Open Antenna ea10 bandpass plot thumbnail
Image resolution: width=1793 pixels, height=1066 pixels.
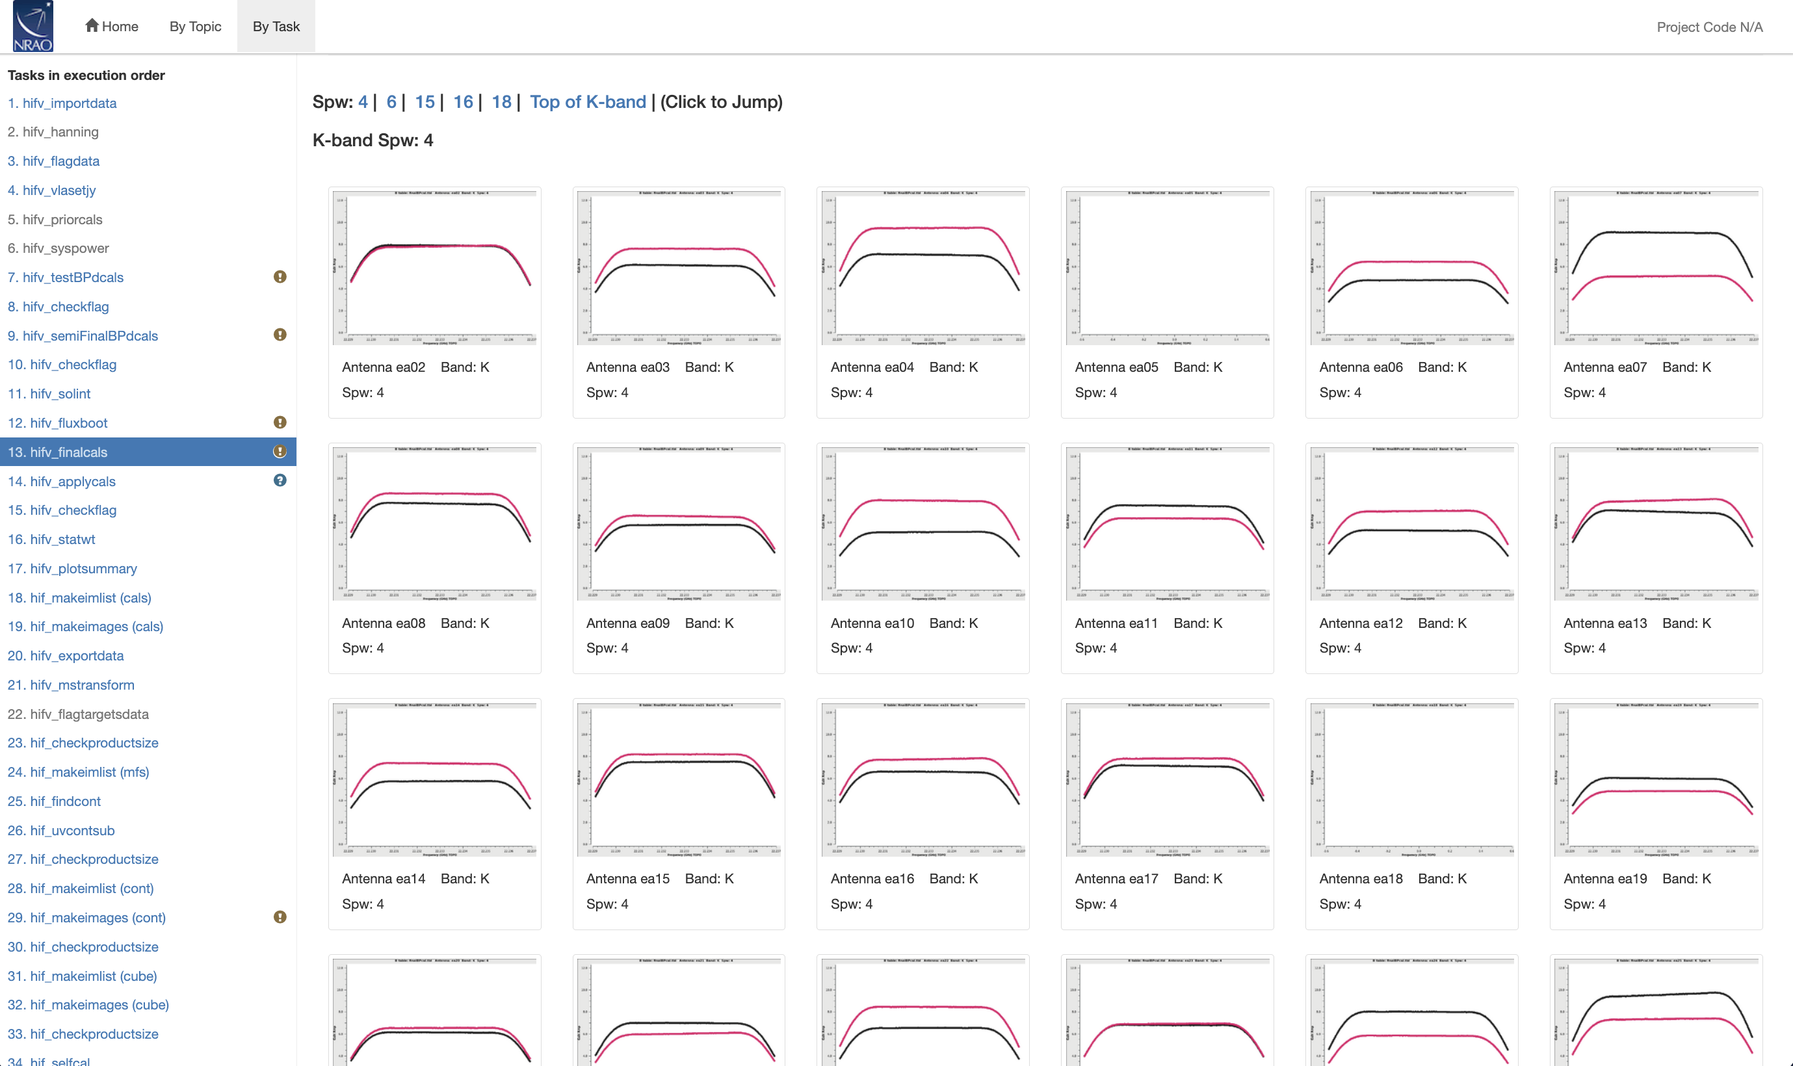point(923,523)
